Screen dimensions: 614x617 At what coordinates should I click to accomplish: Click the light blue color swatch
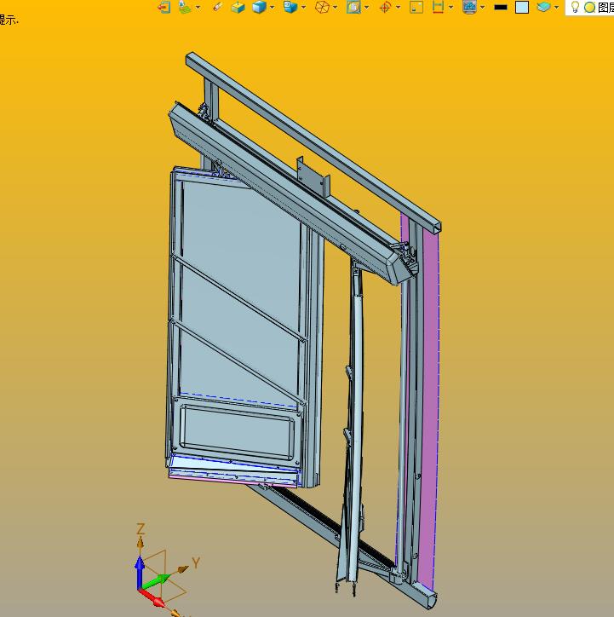[522, 7]
